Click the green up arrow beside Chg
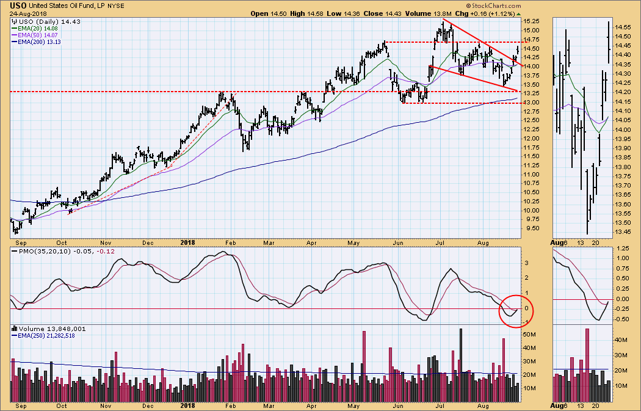Viewport: 641px width, 411px height. [519, 13]
